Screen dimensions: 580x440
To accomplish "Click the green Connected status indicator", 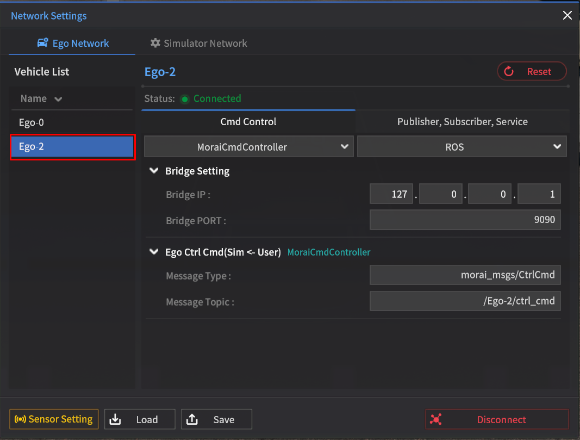I will click(185, 99).
